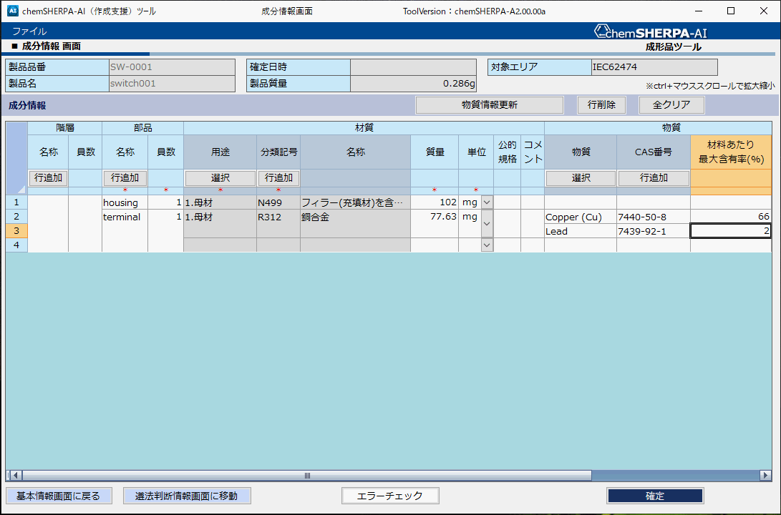Click 行追加 under 分類記号
Viewport: 781px width, 515px height.
(x=278, y=177)
